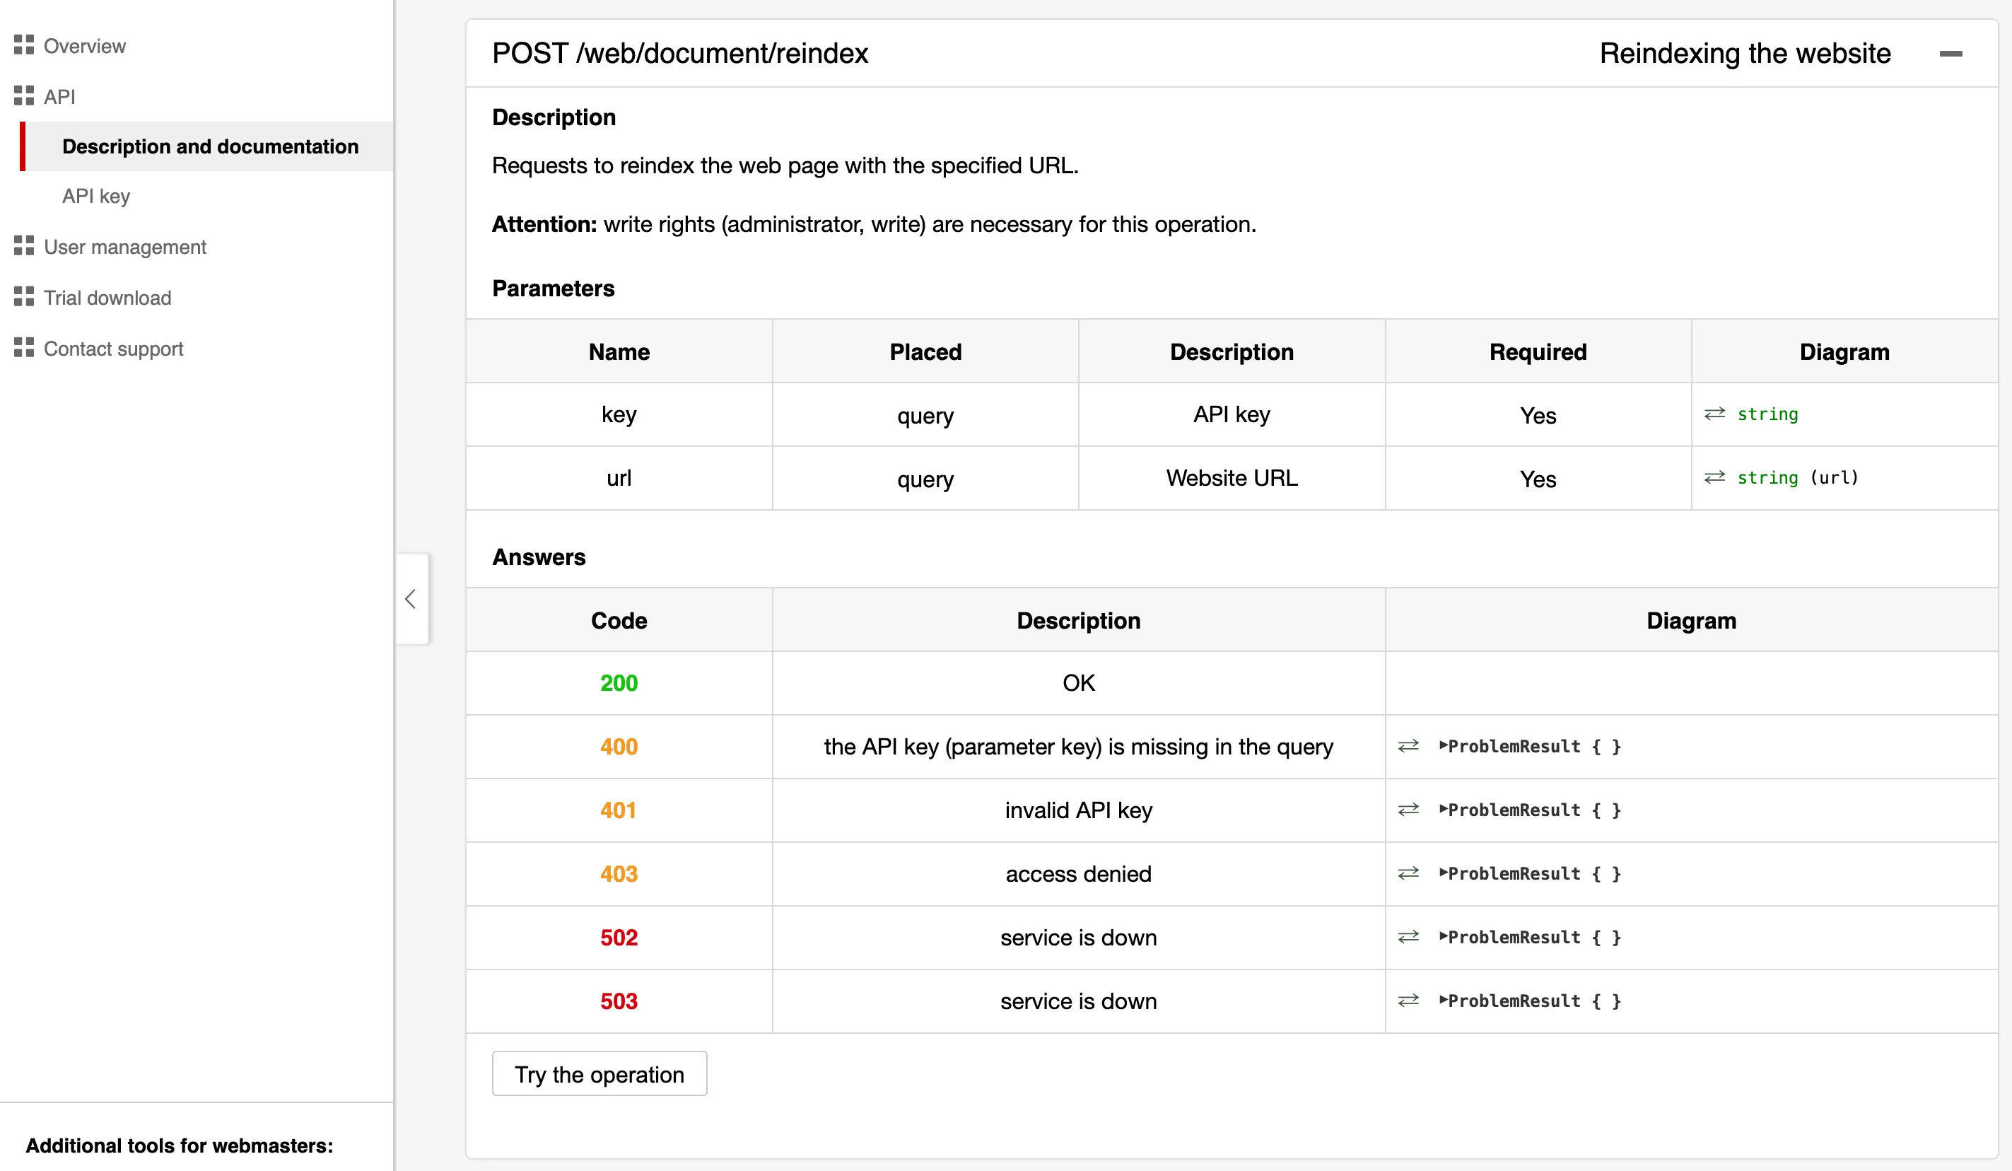The width and height of the screenshot is (2012, 1171).
Task: Click Try the operation button
Action: pos(599,1073)
